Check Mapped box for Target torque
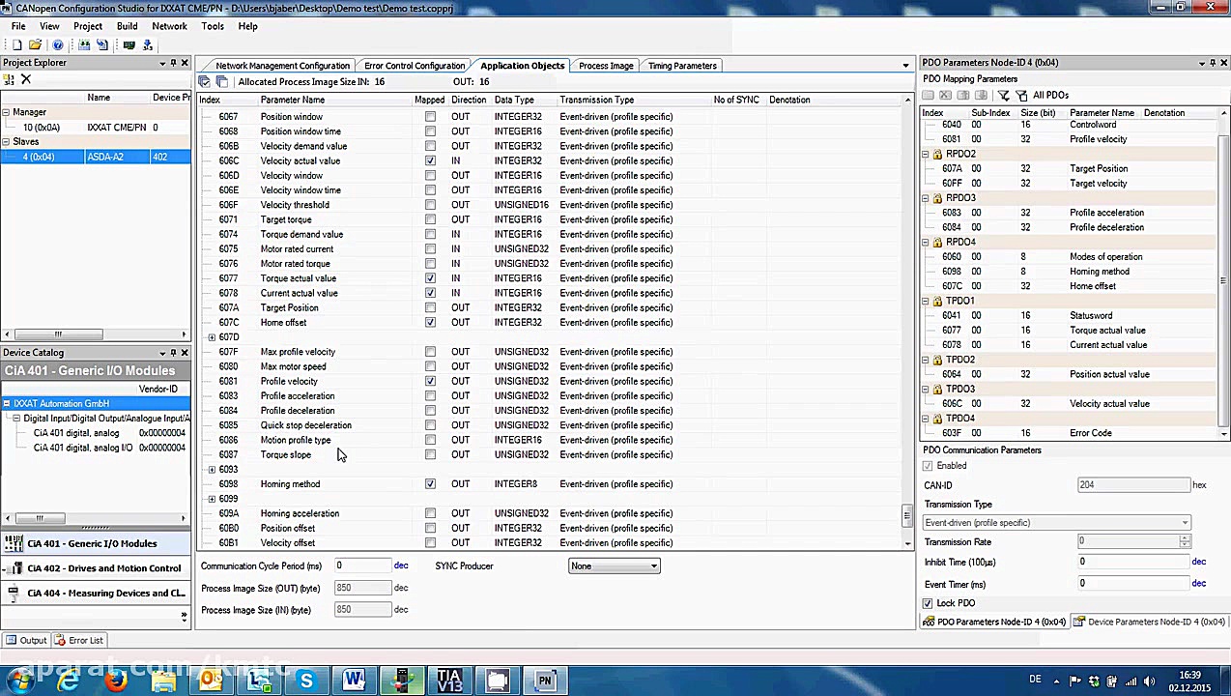This screenshot has width=1231, height=696. pos(430,219)
